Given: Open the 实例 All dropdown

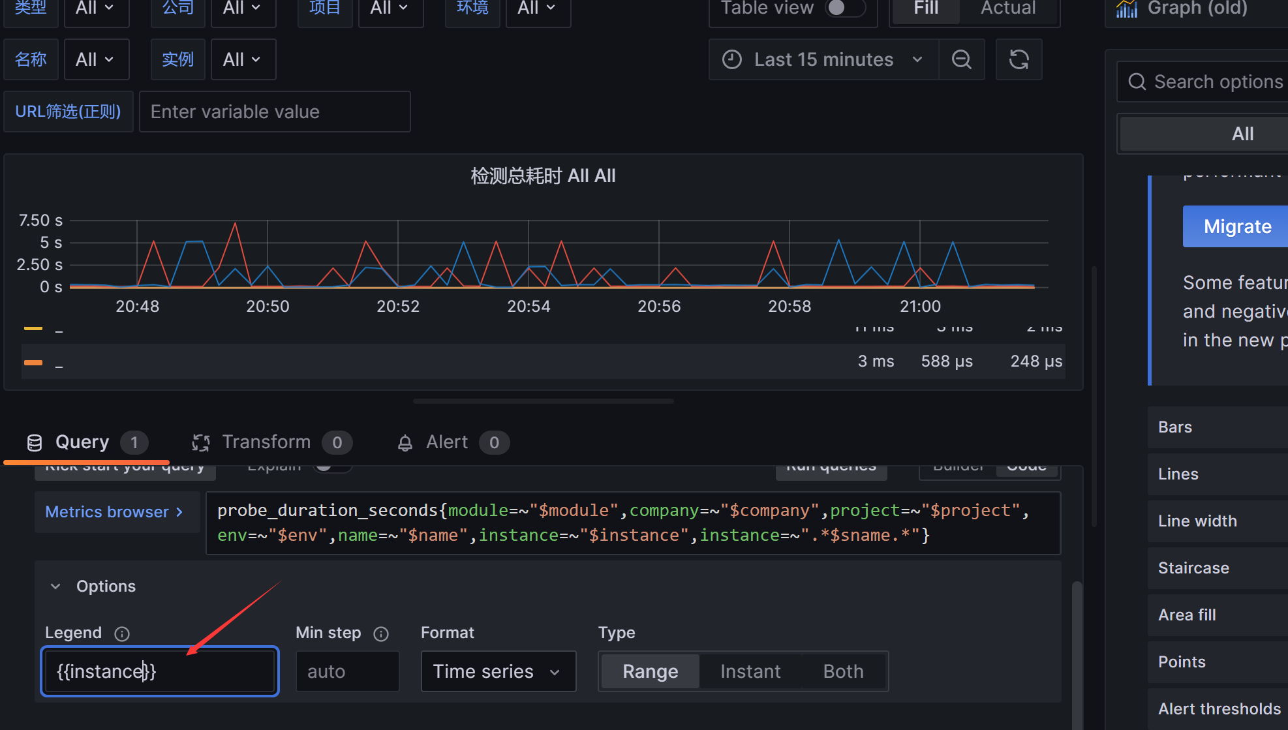Looking at the screenshot, I should [243, 59].
